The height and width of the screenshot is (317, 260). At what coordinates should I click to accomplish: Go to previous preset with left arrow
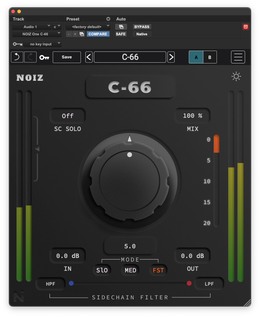click(89, 57)
